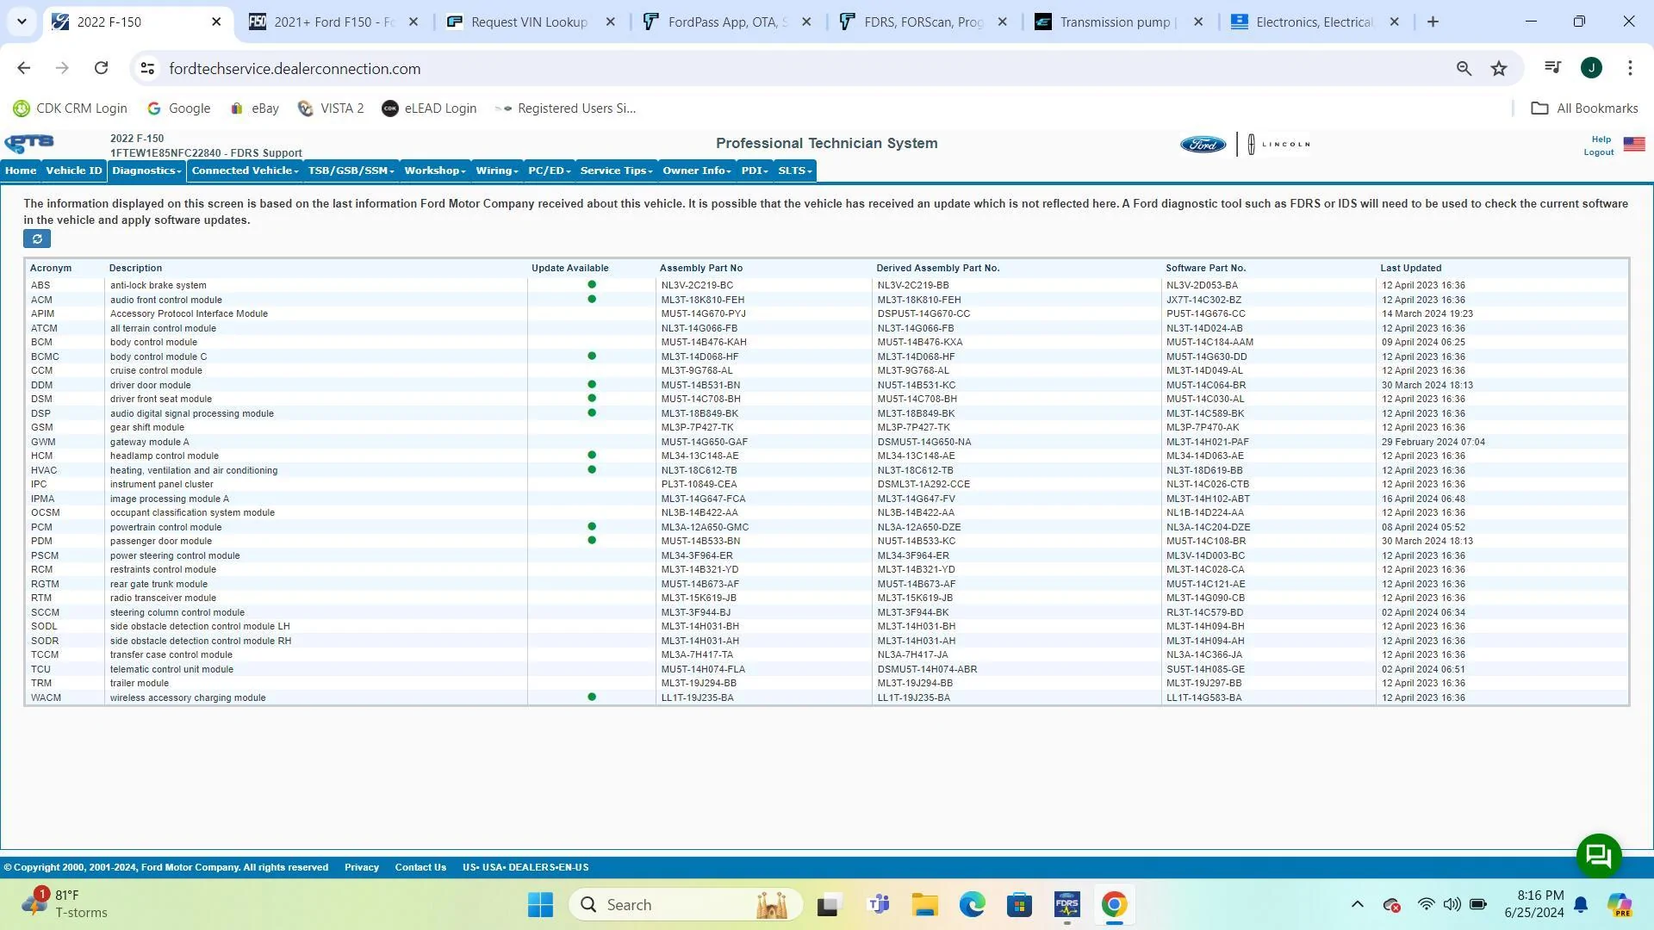The height and width of the screenshot is (930, 1654).
Task: Bookmark this page with the star icon
Action: (x=1499, y=68)
